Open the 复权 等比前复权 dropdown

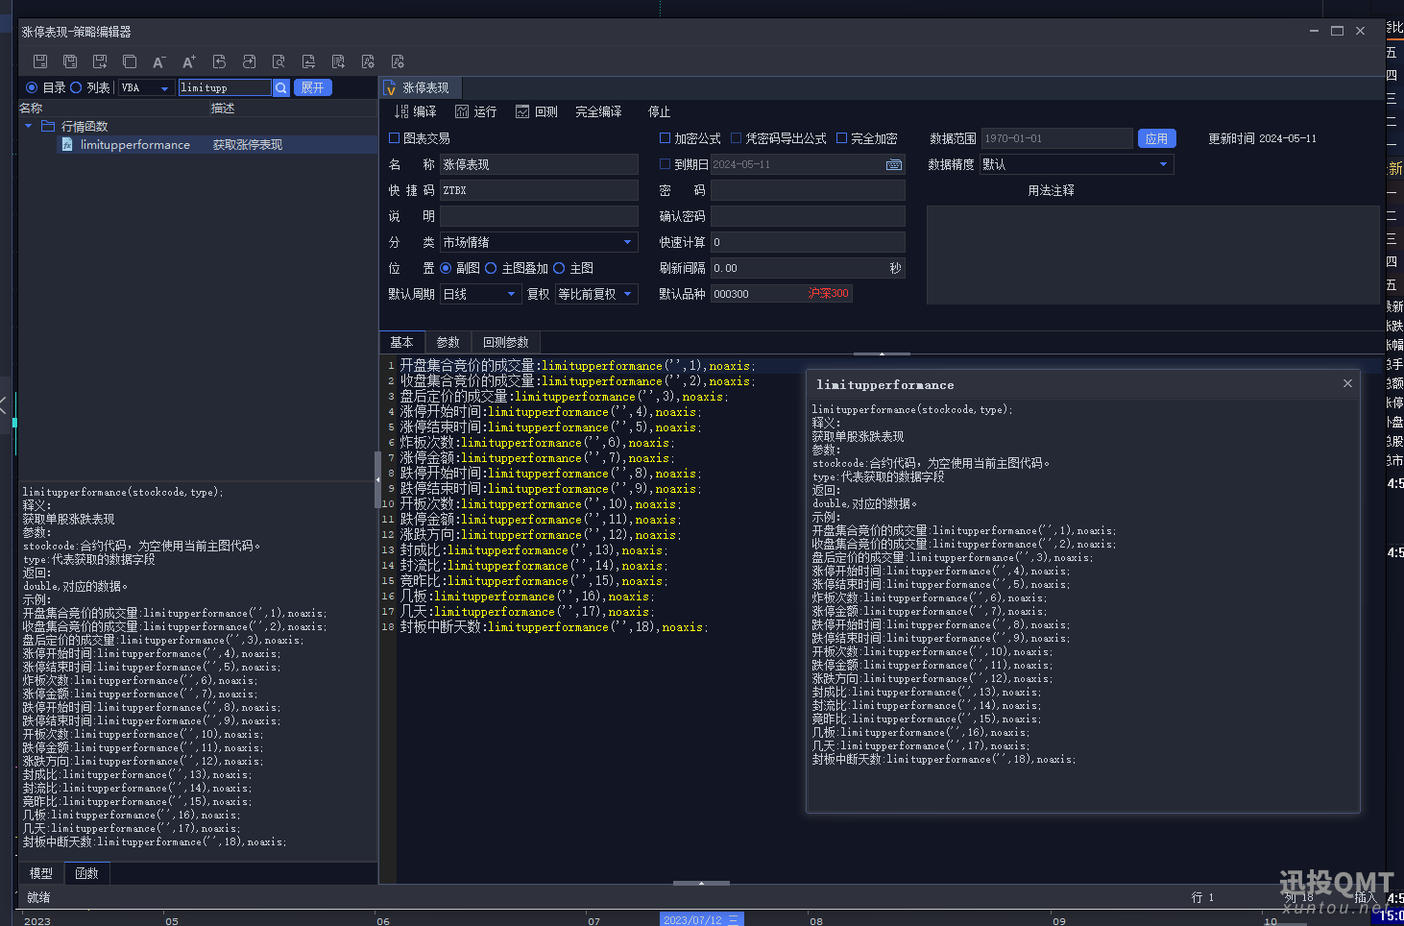(x=596, y=294)
